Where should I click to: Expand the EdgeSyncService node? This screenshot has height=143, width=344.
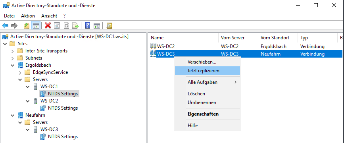coord(20,72)
